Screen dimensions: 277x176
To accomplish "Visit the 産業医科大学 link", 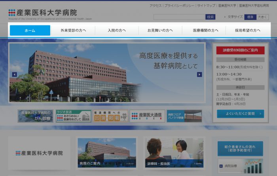I will coord(227,6).
